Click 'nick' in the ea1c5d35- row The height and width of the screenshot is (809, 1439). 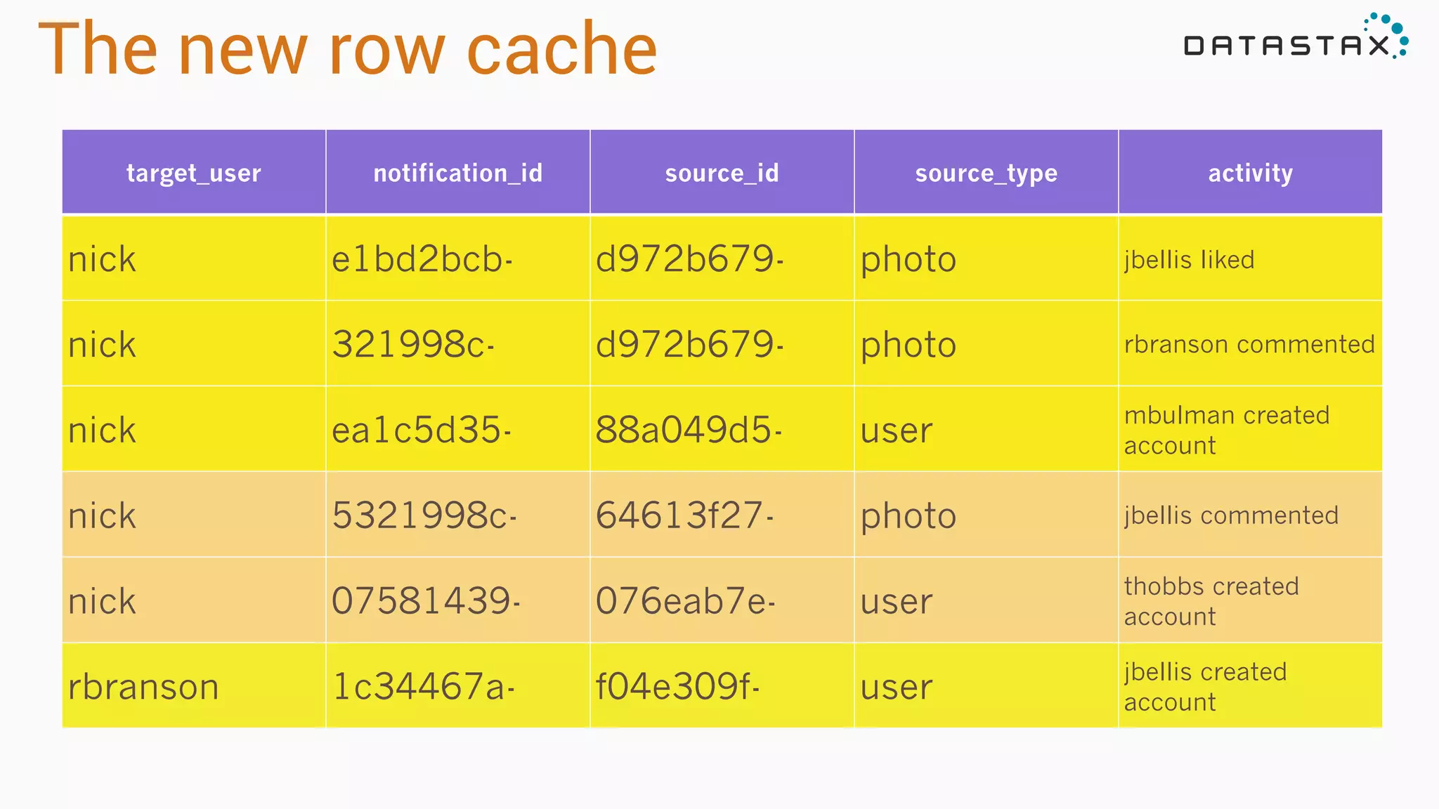click(102, 430)
